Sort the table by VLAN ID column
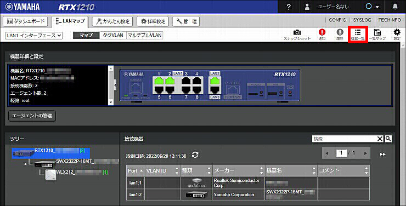This screenshot has height=206, width=406. [162, 170]
